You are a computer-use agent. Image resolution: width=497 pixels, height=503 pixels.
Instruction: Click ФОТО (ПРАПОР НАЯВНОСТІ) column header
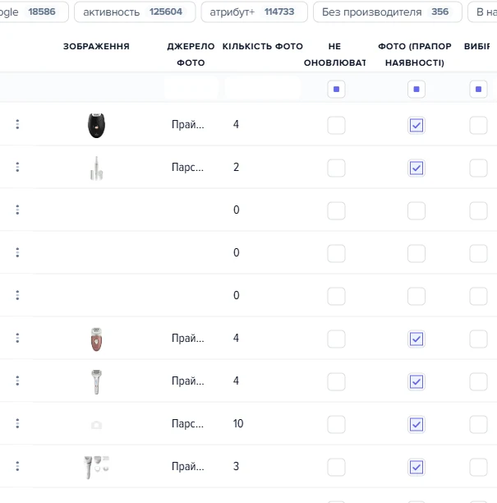point(415,54)
